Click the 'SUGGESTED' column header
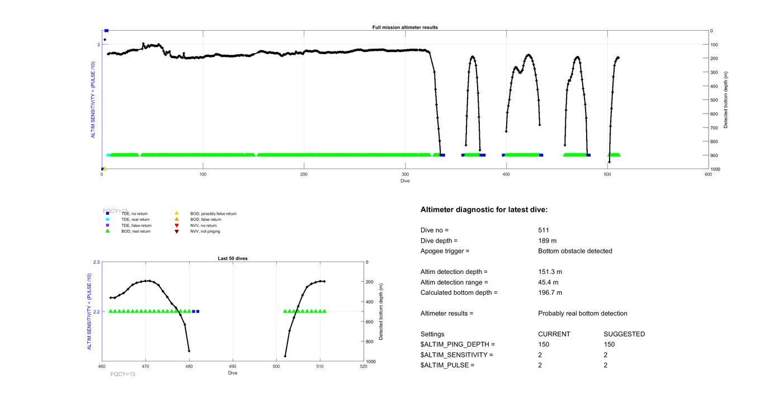This screenshot has width=783, height=406. (x=624, y=334)
